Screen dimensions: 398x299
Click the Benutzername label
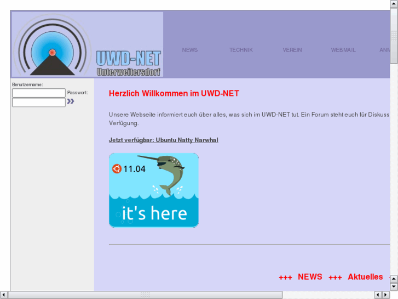pos(27,84)
